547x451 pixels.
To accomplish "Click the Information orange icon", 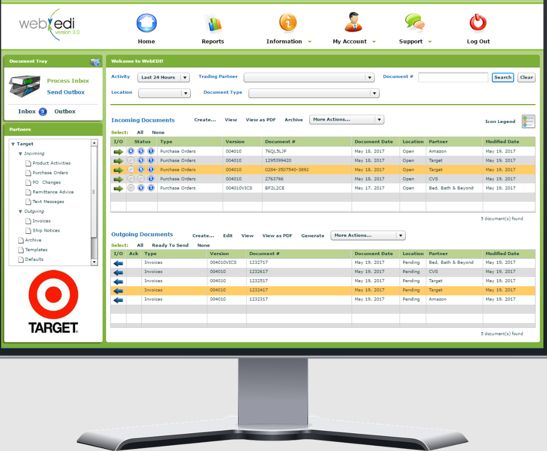I will (x=288, y=22).
